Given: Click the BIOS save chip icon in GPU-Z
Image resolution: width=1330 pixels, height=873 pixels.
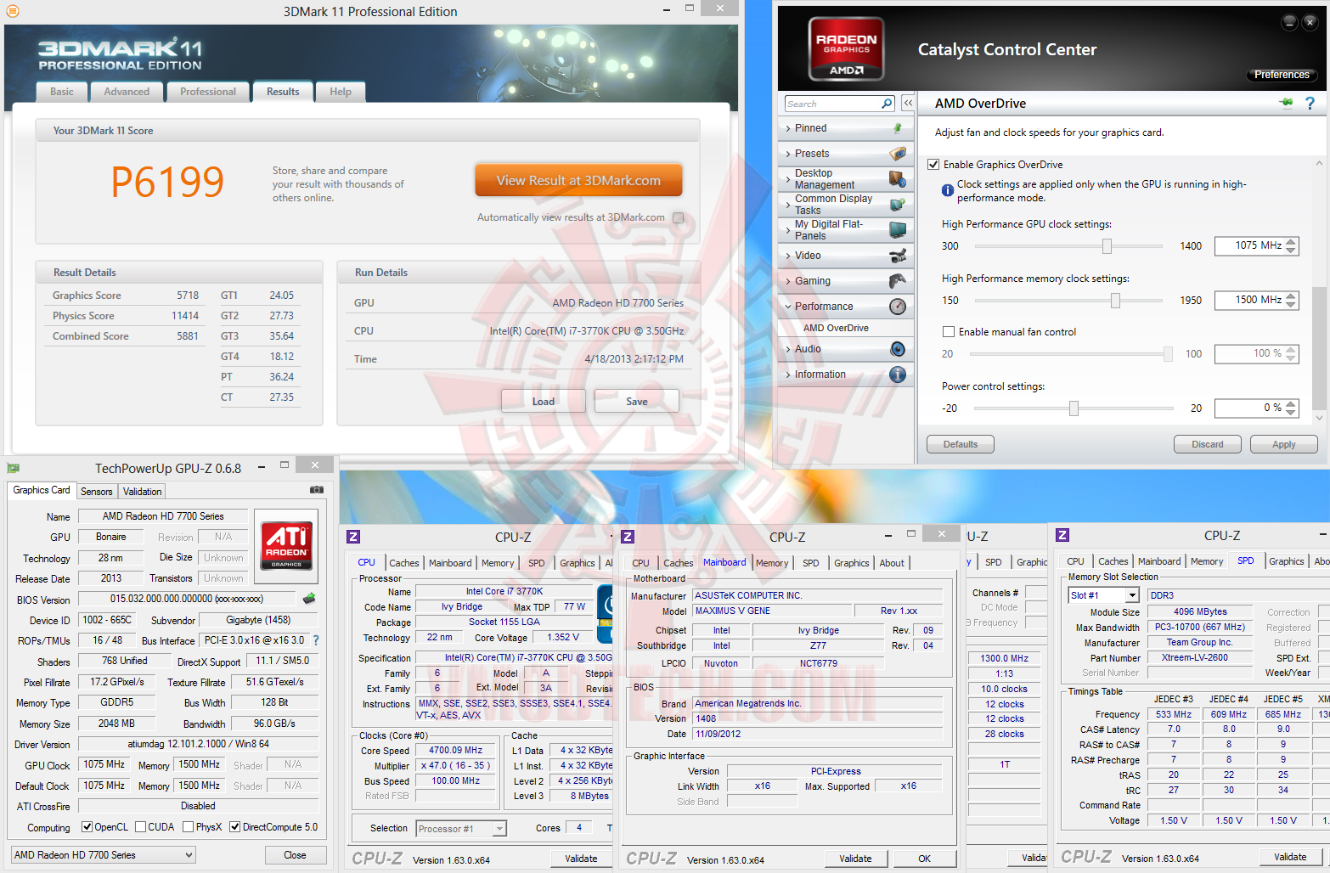Looking at the screenshot, I should (x=309, y=599).
